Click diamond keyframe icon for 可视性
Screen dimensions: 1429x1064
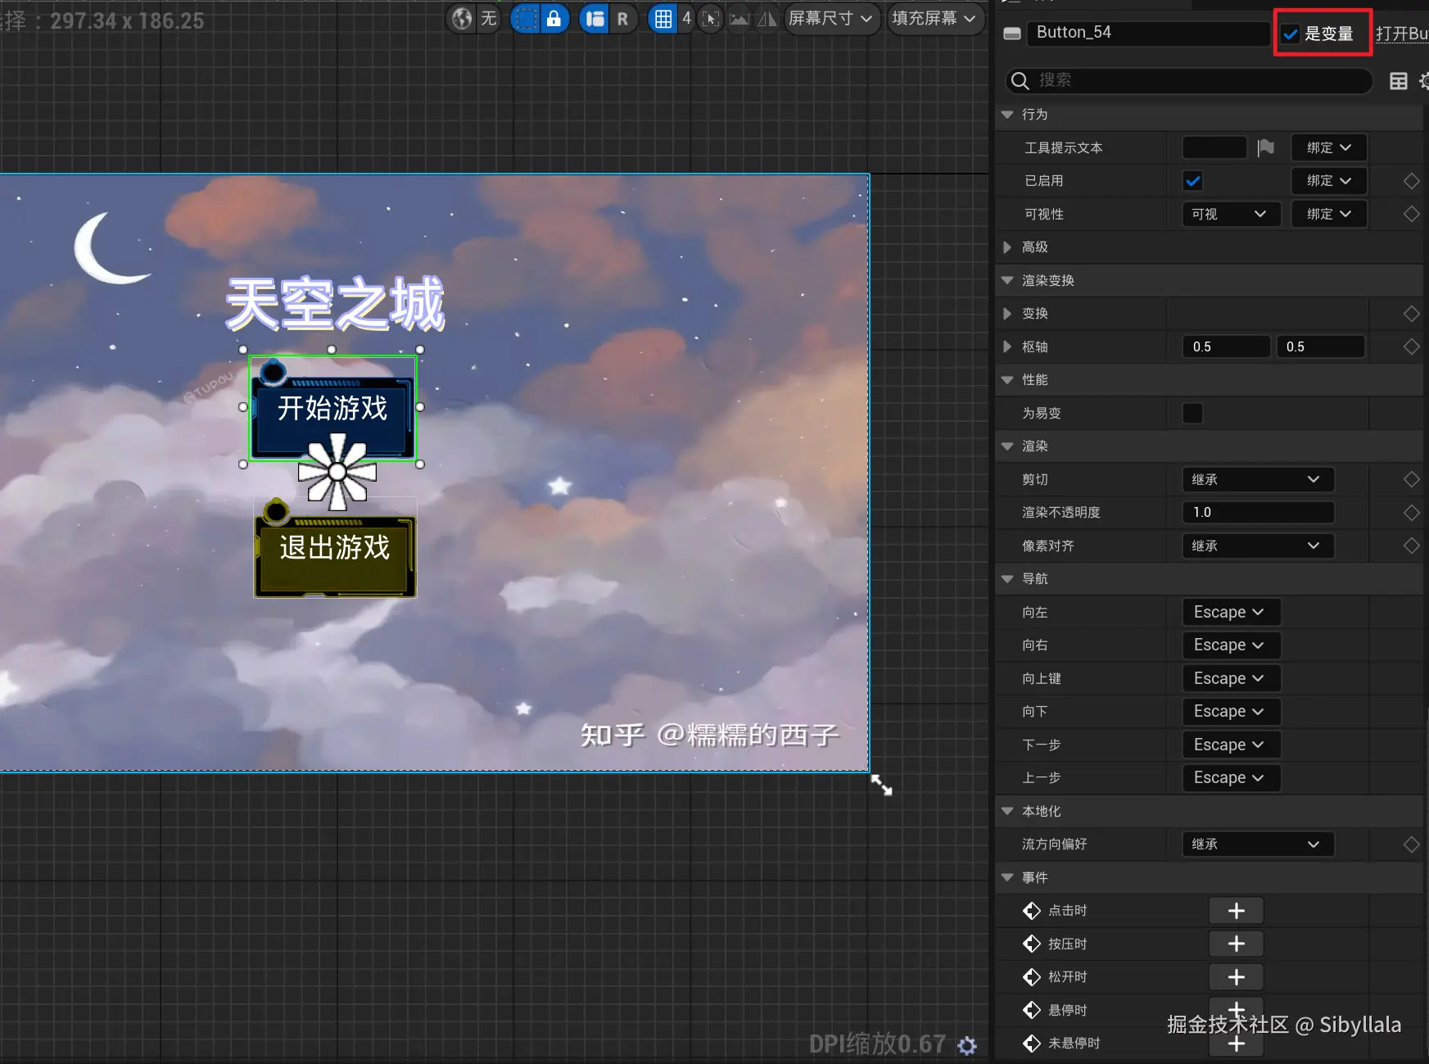tap(1412, 214)
